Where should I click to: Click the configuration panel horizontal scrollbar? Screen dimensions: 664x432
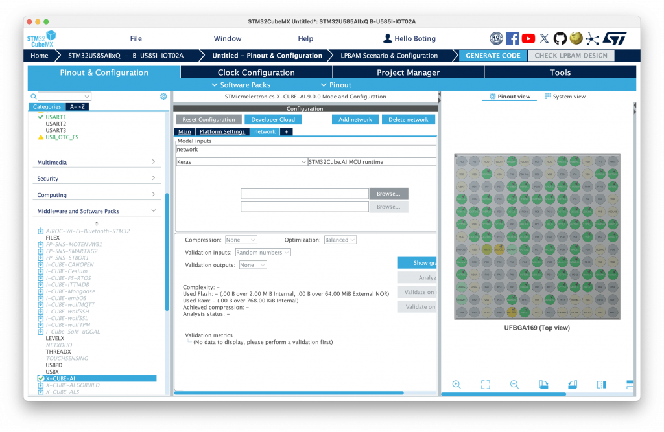pos(289,393)
